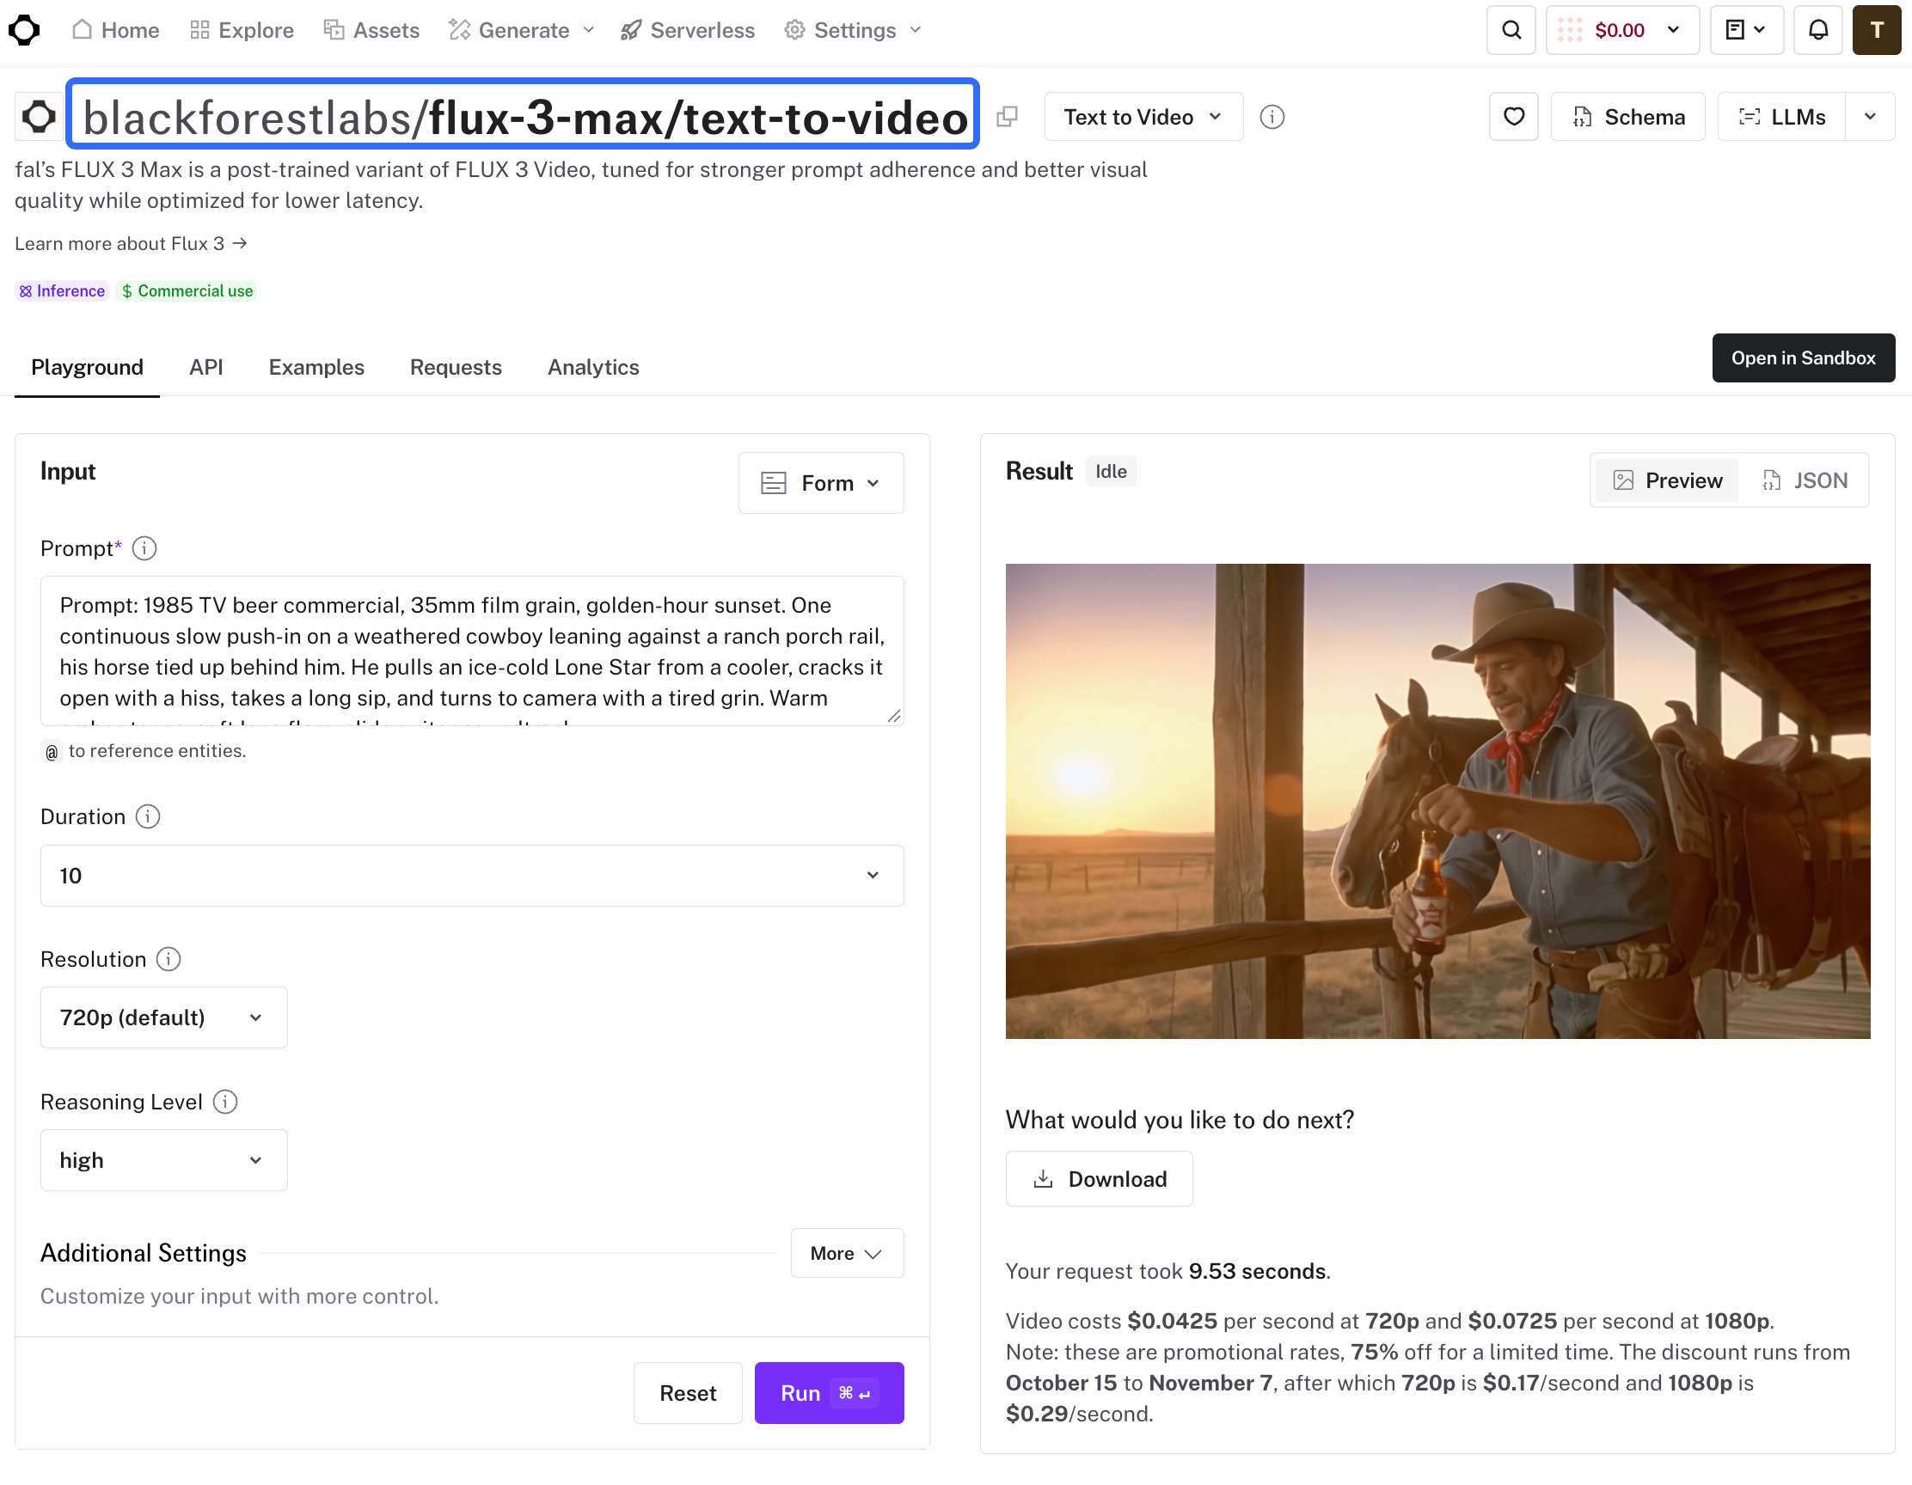Click the Black Forest Labs model logo
The image size is (1912, 1485).
[39, 116]
